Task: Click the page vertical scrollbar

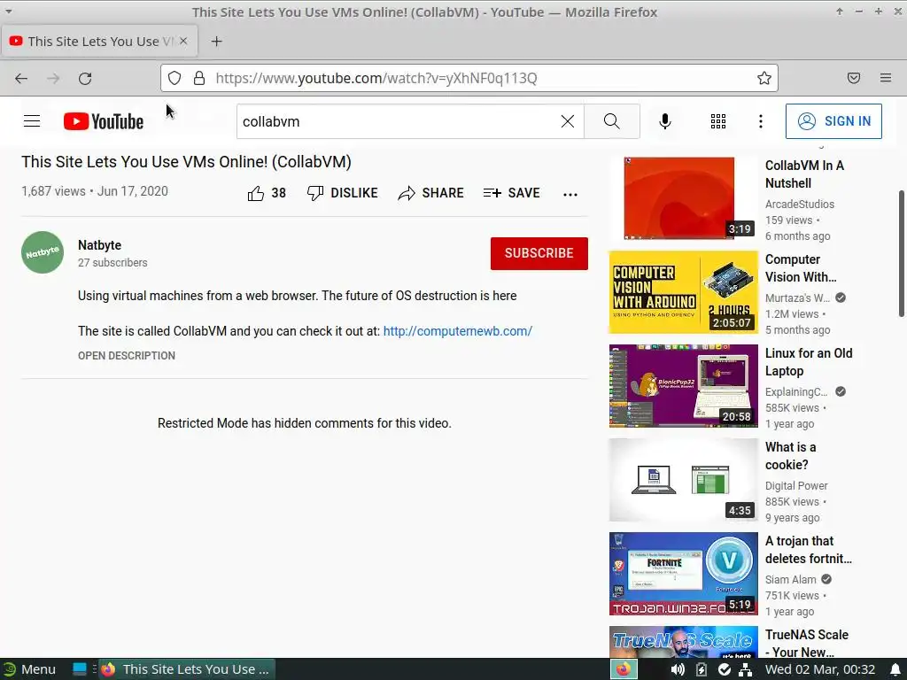Action: [x=901, y=253]
